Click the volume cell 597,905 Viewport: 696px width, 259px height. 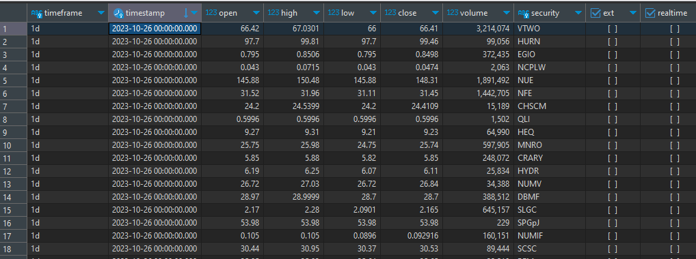(x=478, y=145)
